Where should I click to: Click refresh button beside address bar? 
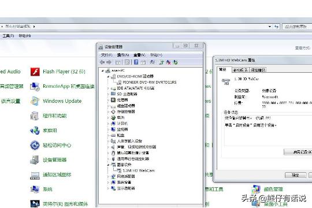(x=276, y=27)
